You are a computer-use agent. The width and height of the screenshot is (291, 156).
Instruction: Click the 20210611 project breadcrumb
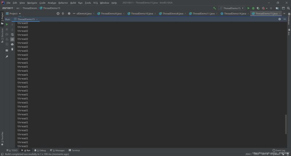(8, 8)
